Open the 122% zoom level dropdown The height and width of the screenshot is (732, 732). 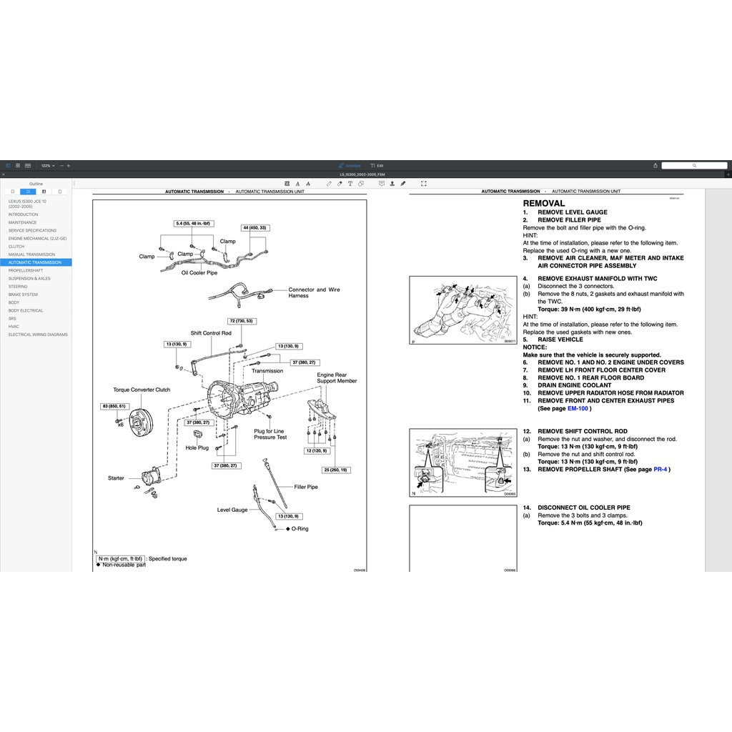(x=47, y=165)
